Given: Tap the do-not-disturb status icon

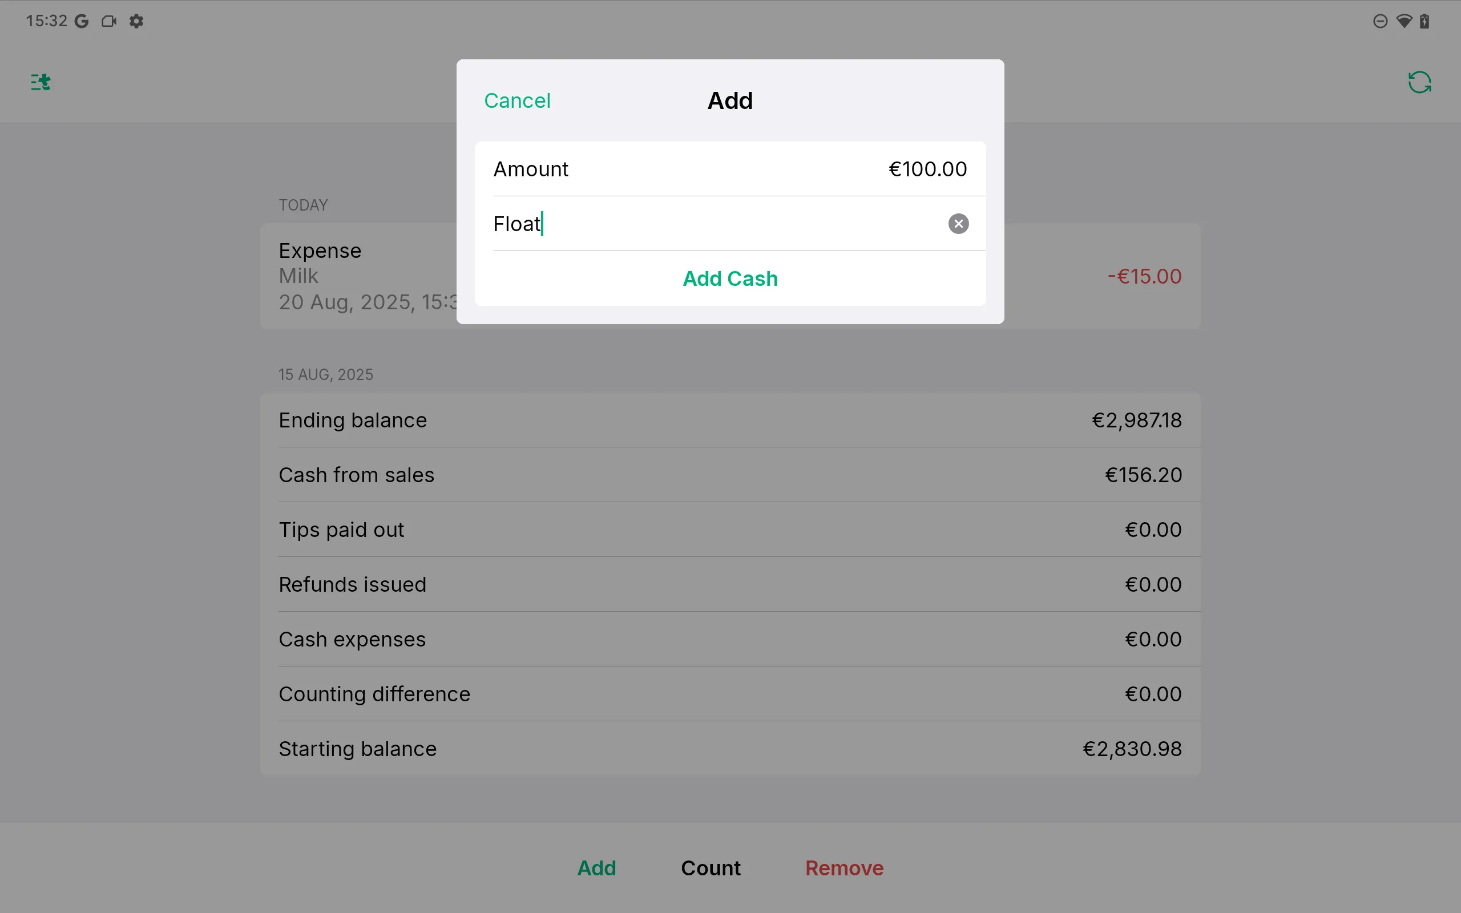Looking at the screenshot, I should 1380,21.
